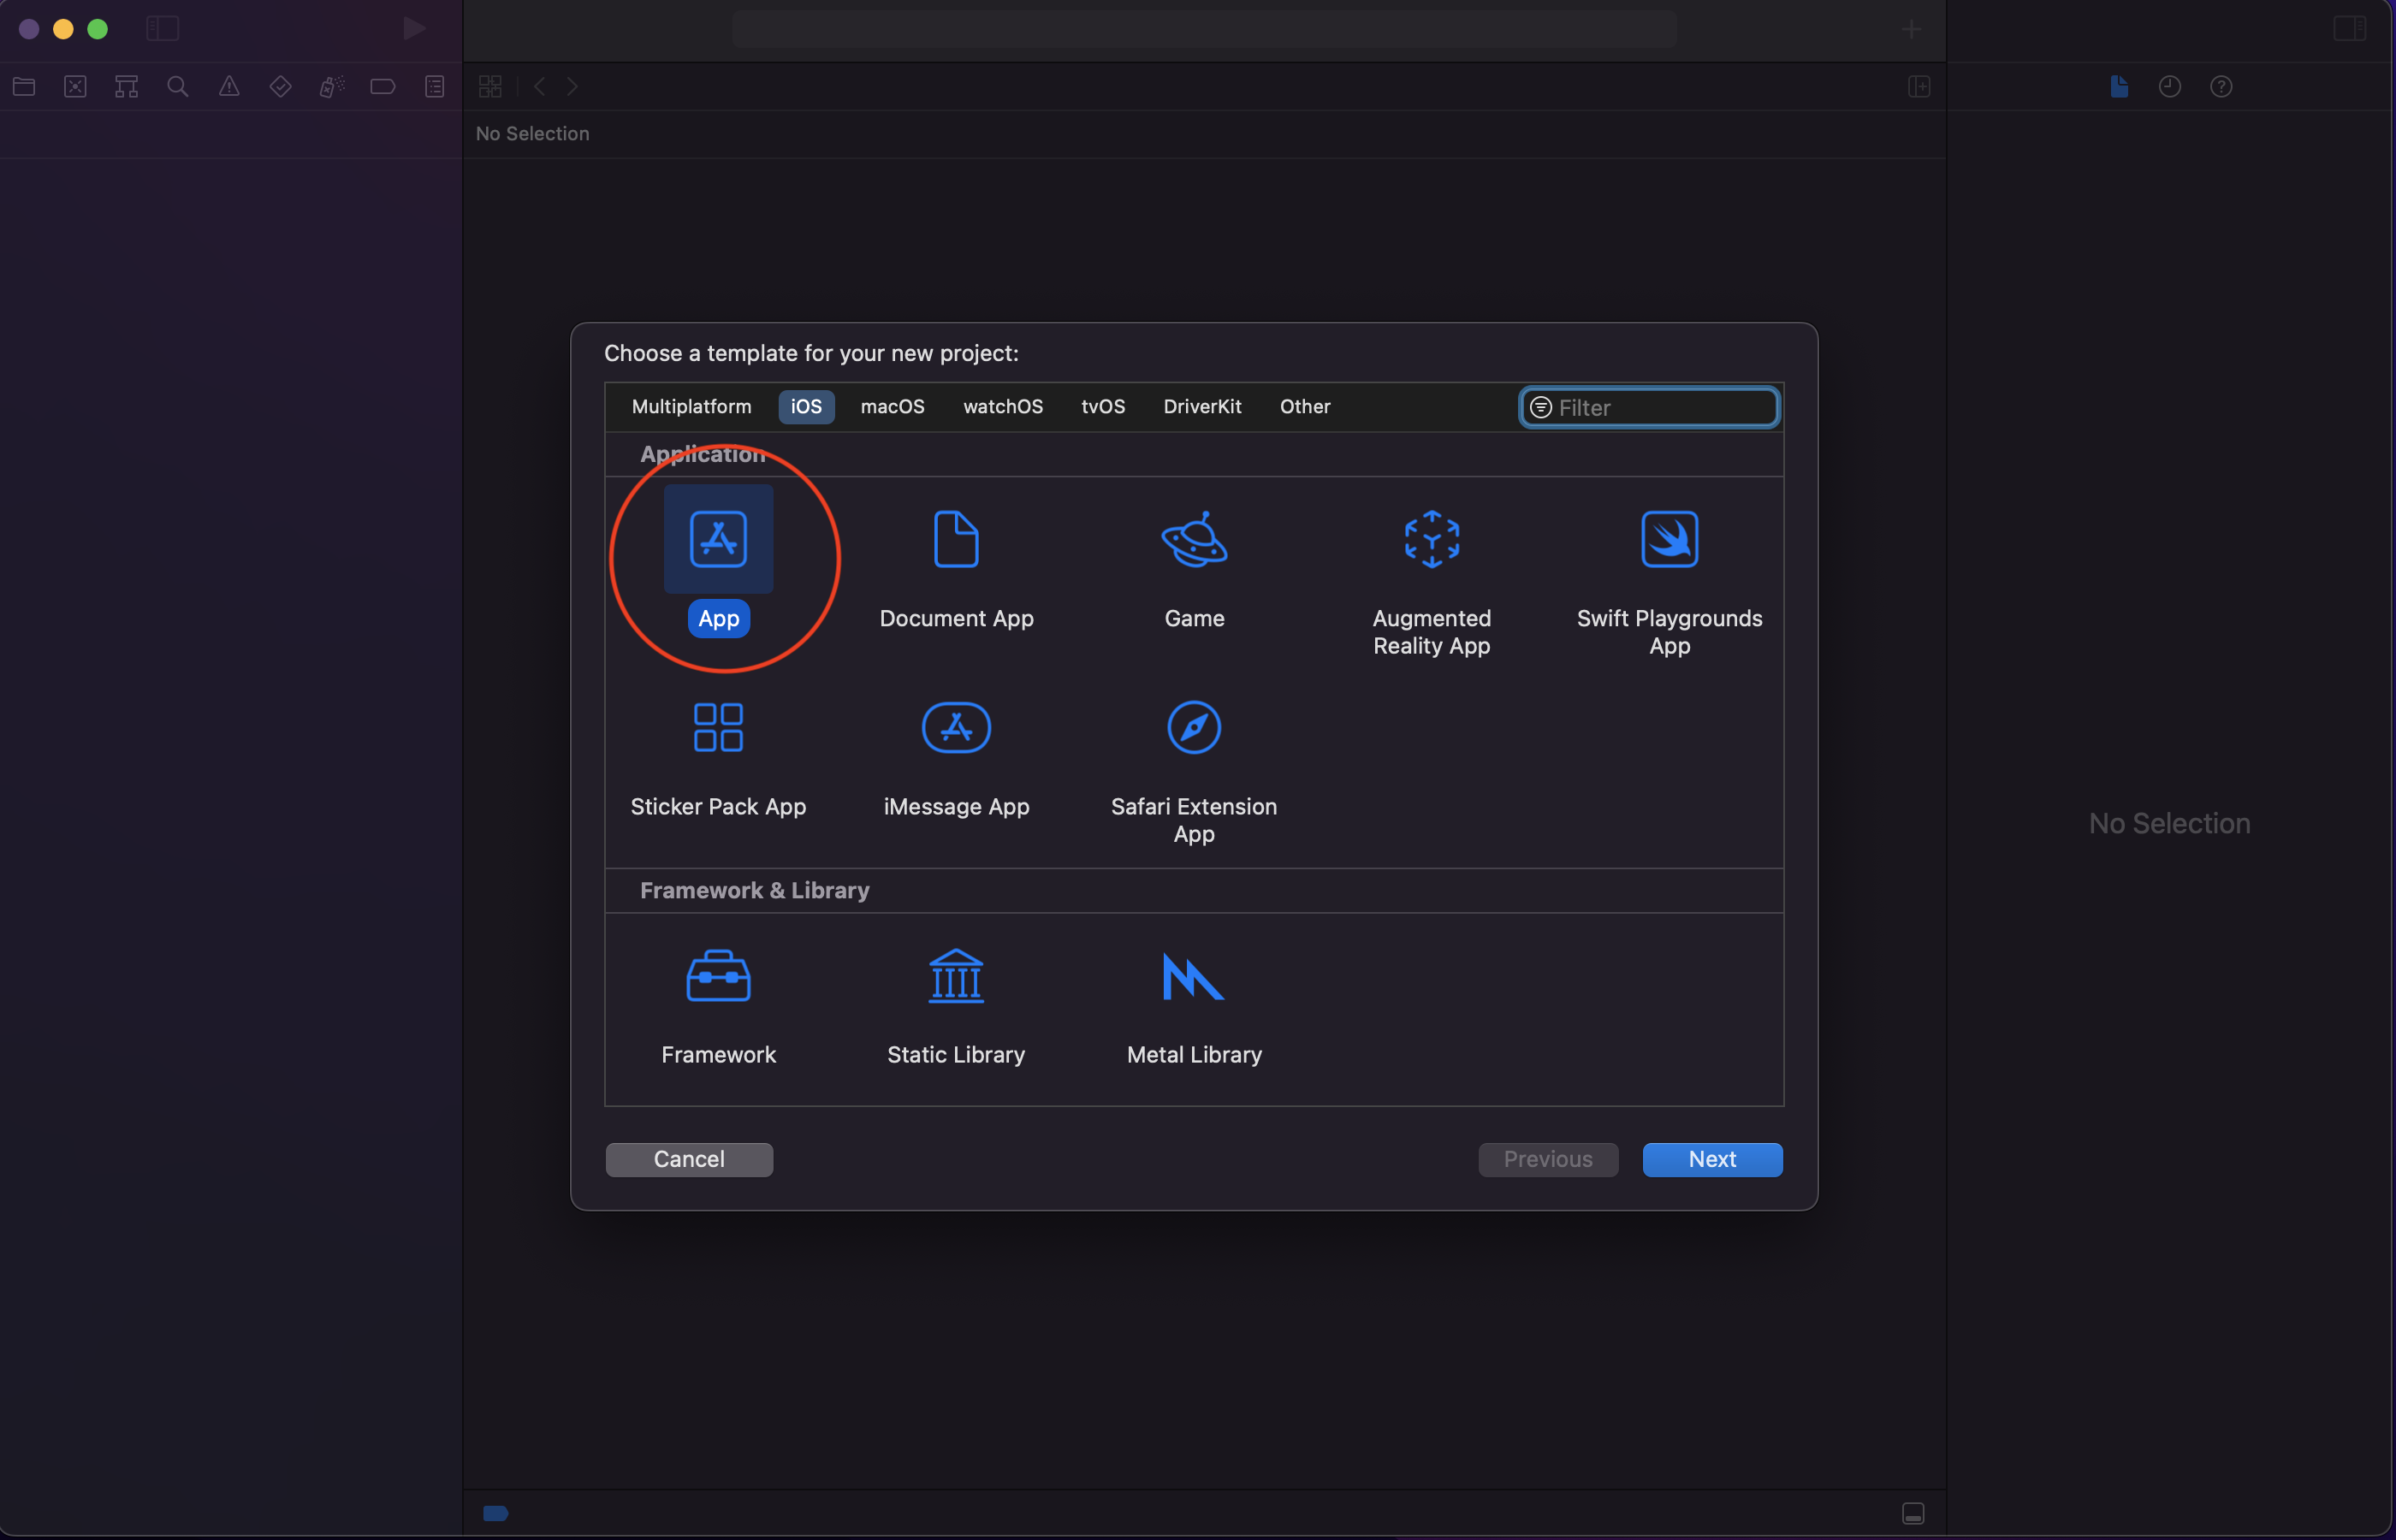
Task: Toggle the bottom debug area
Action: point(1912,1513)
